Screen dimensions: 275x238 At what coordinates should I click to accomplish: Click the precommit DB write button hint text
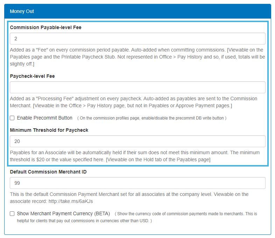(152, 118)
